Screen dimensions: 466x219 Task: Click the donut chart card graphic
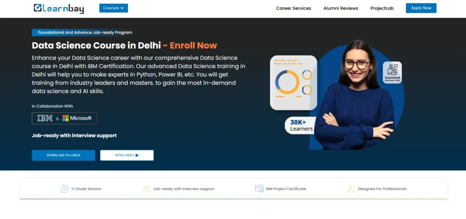(x=294, y=83)
